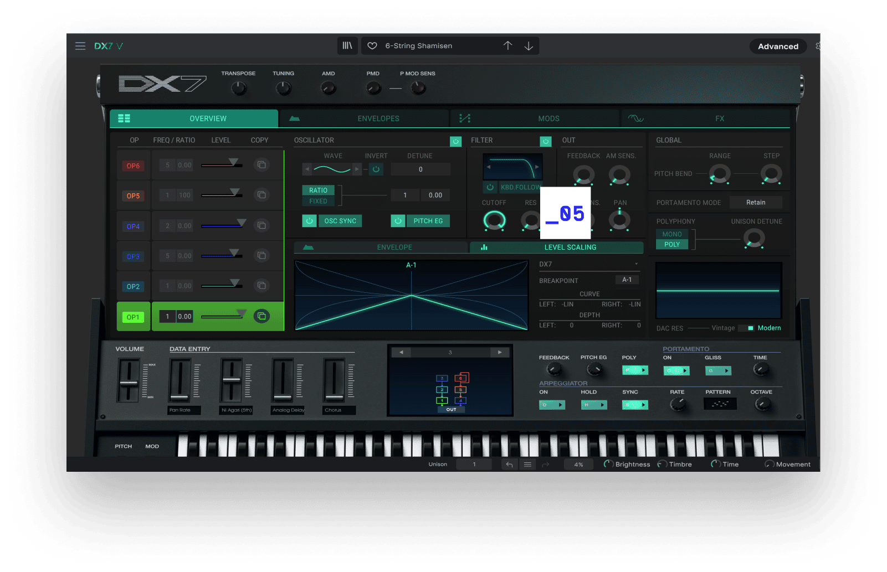887x572 pixels.
Task: Expand the DX7 level scaling dropdown
Action: pos(636,264)
